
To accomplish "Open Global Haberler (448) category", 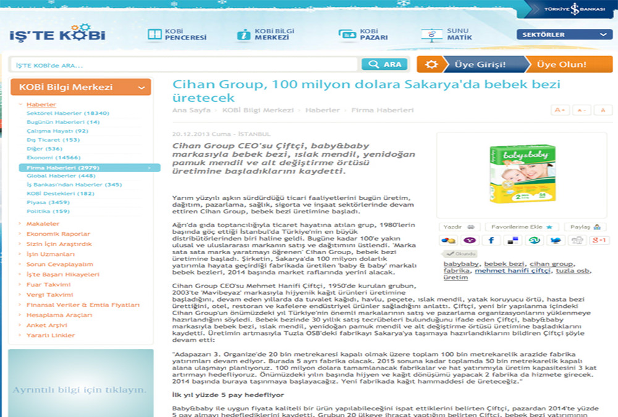I will point(61,176).
